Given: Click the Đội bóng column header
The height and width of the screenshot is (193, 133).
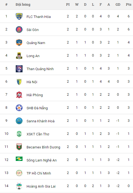Looking at the screenshot, I should tap(23, 5).
